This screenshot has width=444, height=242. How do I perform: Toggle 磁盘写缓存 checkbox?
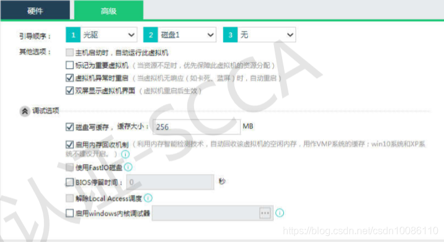pyautogui.click(x=69, y=127)
